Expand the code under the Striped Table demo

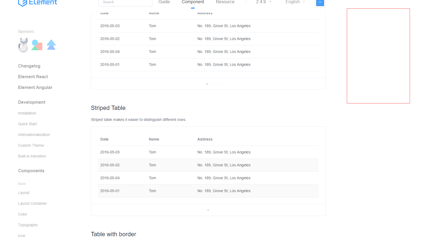click(208, 210)
